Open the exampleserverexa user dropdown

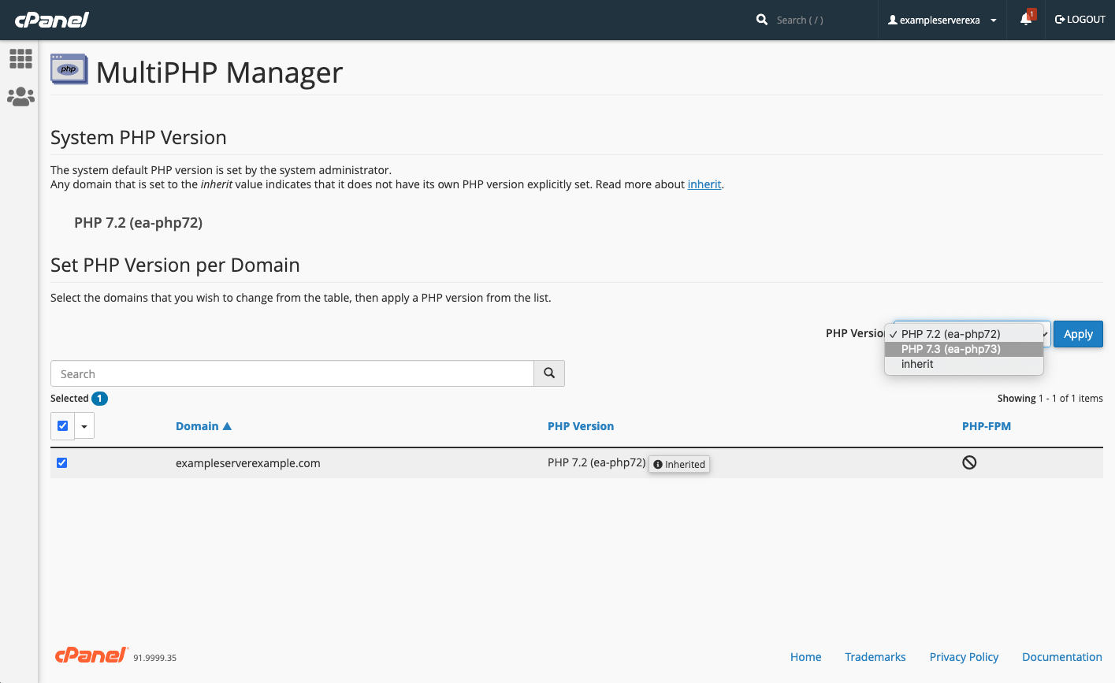942,20
